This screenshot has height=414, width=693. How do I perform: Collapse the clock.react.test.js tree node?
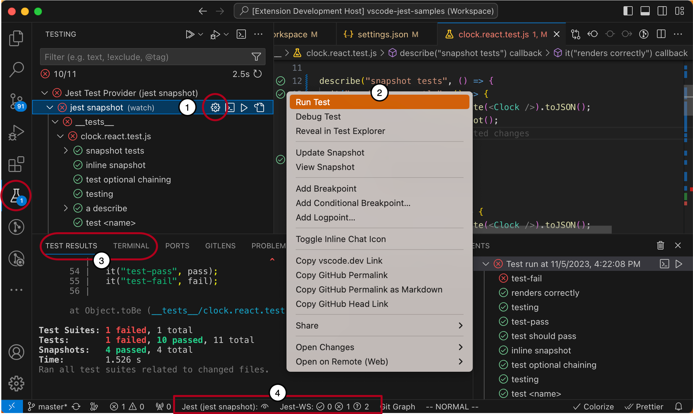60,136
